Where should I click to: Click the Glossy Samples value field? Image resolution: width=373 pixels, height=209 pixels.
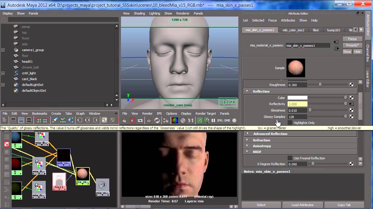[x=297, y=117]
